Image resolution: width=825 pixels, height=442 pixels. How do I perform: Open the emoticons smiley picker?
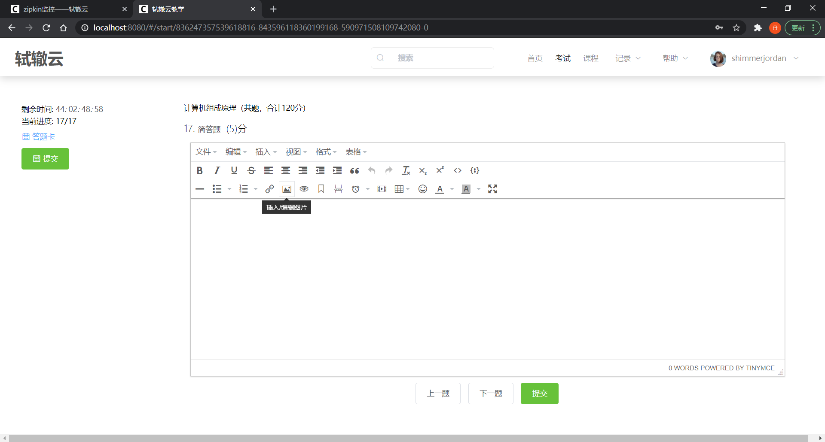[x=423, y=189]
